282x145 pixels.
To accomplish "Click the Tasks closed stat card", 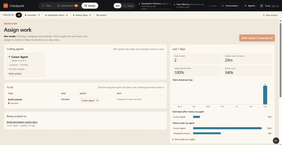I will click(197, 58).
